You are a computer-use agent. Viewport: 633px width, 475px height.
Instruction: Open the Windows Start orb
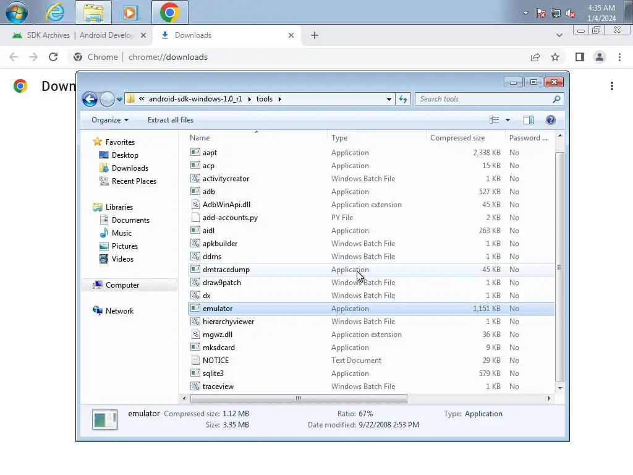click(x=17, y=12)
